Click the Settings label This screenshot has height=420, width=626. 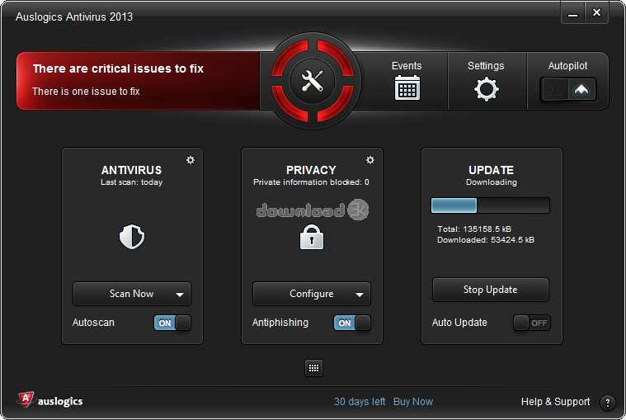pyautogui.click(x=486, y=66)
